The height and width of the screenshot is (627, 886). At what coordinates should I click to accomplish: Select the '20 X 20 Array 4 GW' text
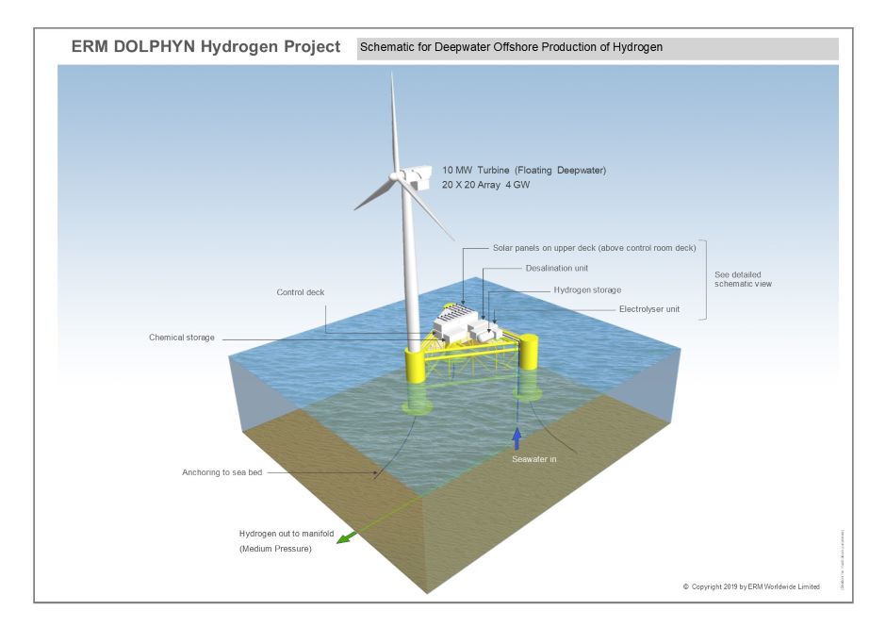pyautogui.click(x=486, y=185)
